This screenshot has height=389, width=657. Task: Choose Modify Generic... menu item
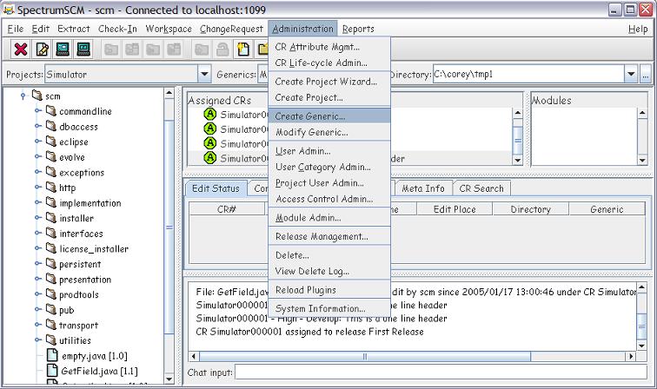tap(329, 132)
